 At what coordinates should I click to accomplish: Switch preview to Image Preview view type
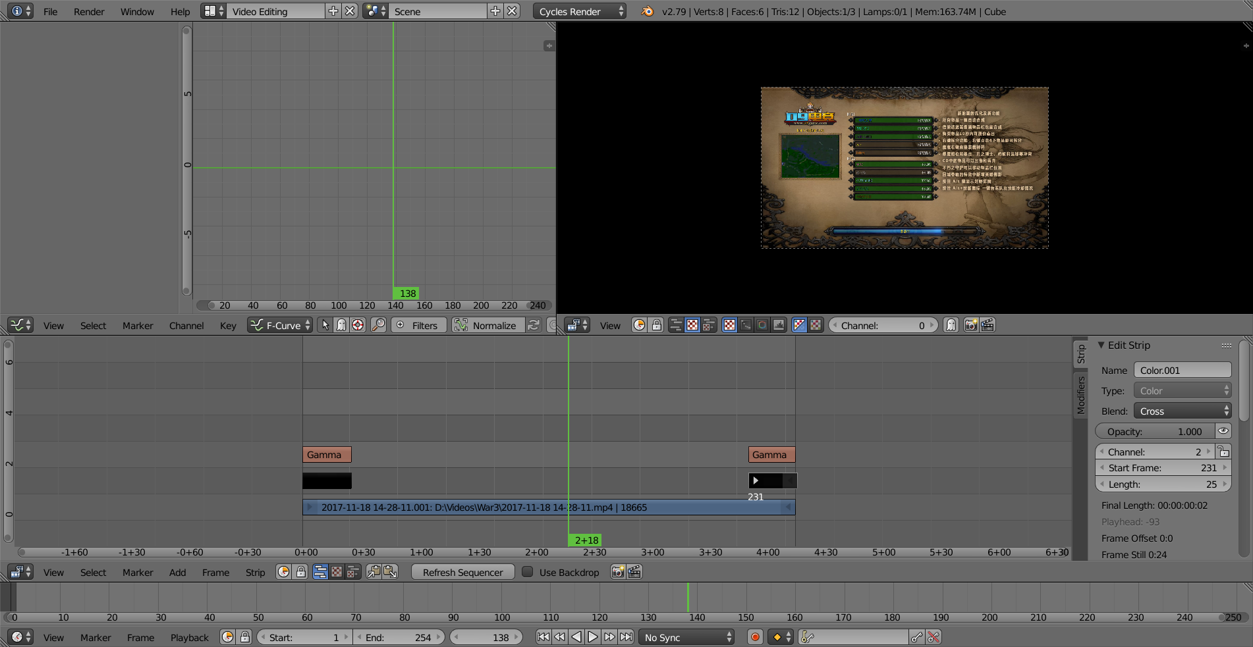point(692,325)
